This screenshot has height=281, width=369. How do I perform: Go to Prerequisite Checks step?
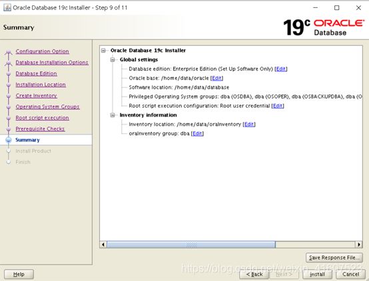40,129
